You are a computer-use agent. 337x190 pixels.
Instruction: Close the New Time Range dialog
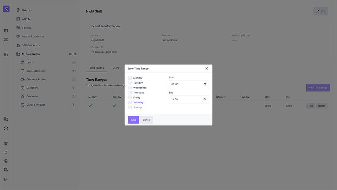coord(207,69)
